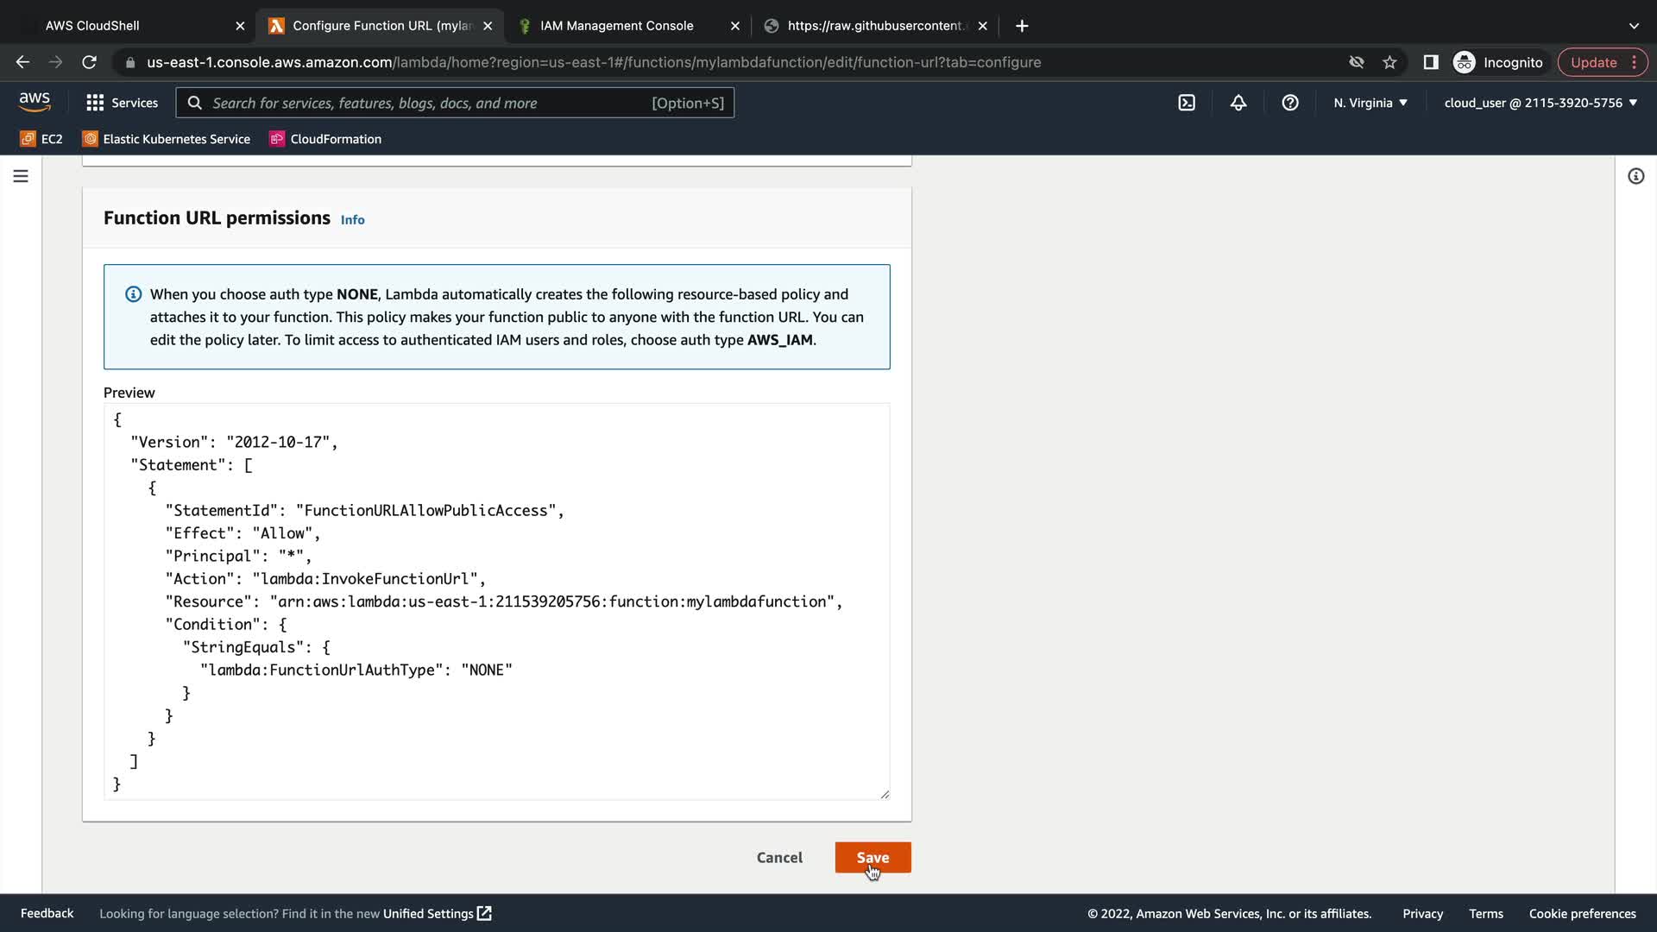The image size is (1657, 932).
Task: Expand the N. Virginia region dropdown
Action: (x=1370, y=103)
